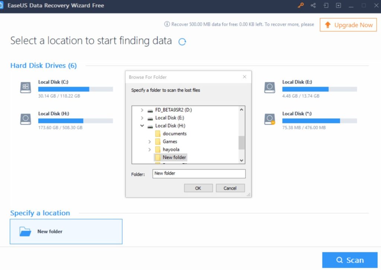Select the Local Disk (H:) drive icon
Screen dimensions: 381x270
pos(26,119)
